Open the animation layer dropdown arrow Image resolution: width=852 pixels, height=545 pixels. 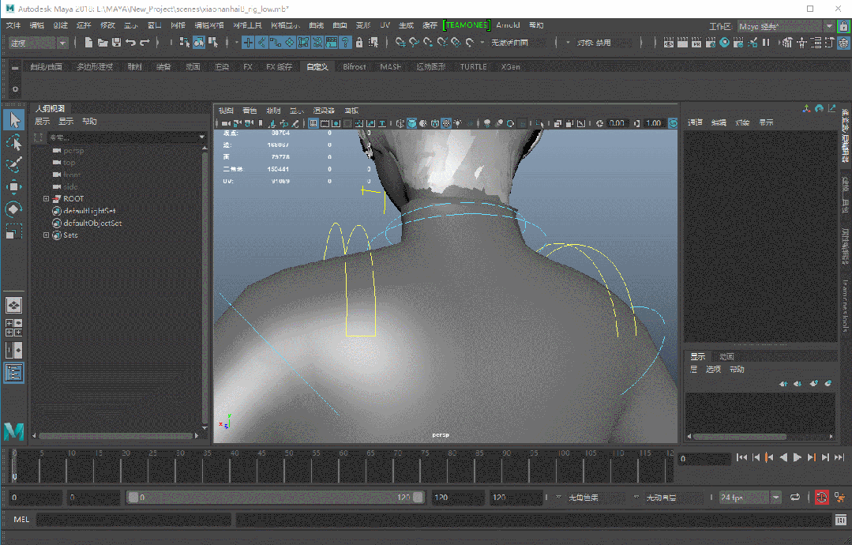coord(636,497)
